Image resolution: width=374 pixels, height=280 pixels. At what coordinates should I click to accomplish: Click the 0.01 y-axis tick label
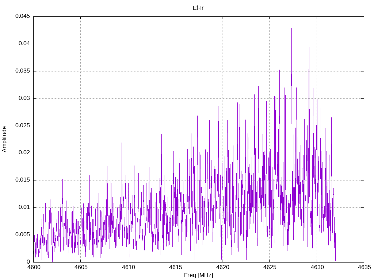pyautogui.click(x=24, y=207)
